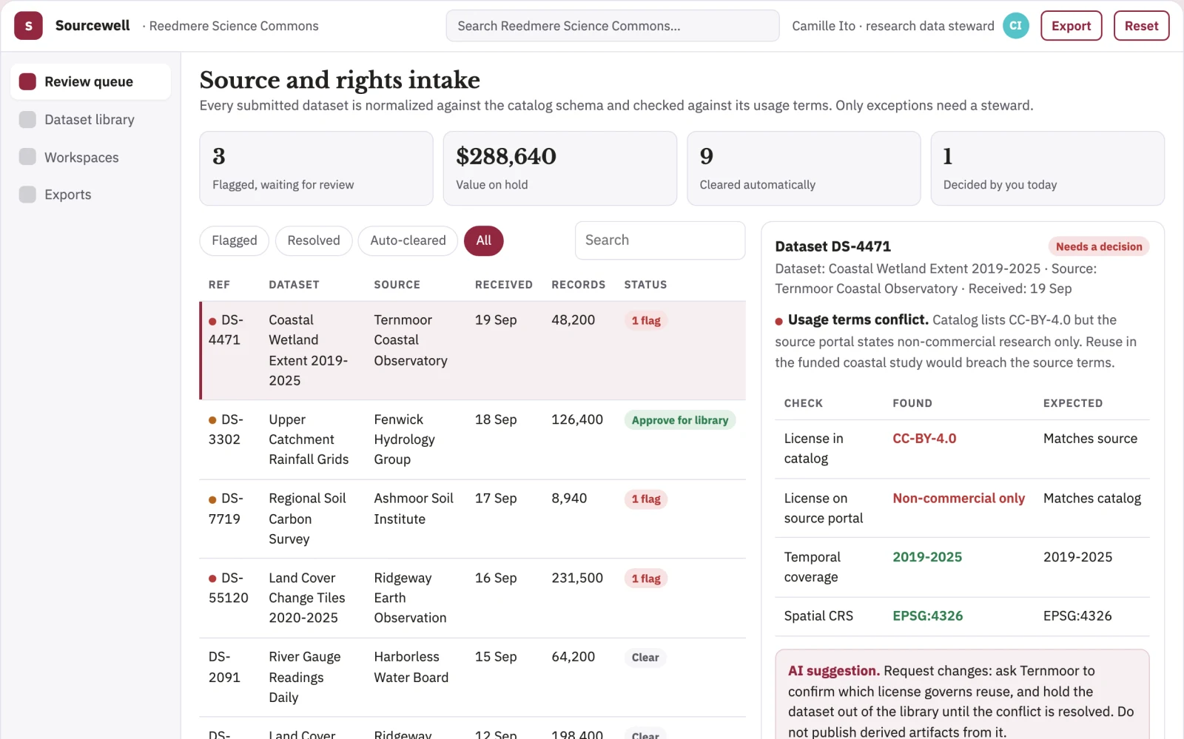Click the $288,640 Value on hold card
This screenshot has height=739, width=1184.
(560, 169)
